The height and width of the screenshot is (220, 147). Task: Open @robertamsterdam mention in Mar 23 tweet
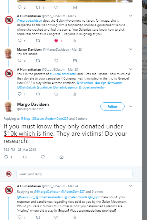click(x=92, y=87)
